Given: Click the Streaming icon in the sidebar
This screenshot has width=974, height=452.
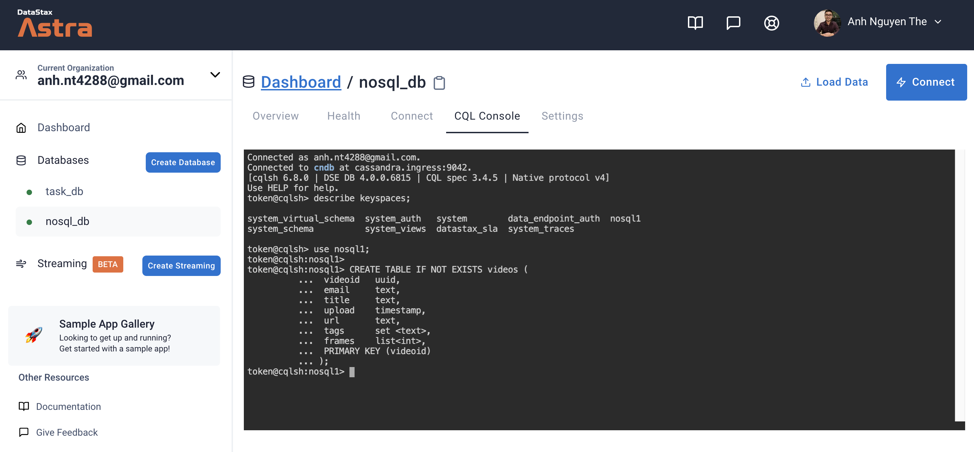Looking at the screenshot, I should coord(21,264).
